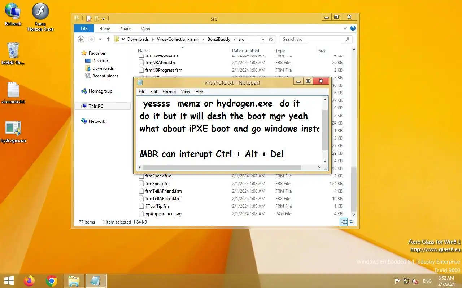The height and width of the screenshot is (288, 462).
Task: Open the View ribbon tab in Explorer
Action: pos(145,29)
